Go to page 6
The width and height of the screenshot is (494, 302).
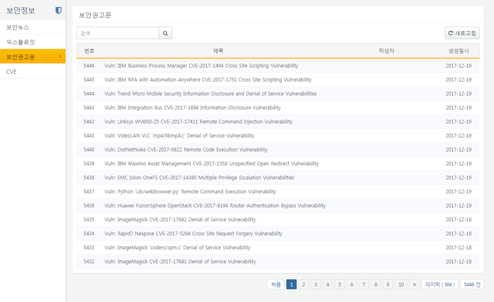point(351,284)
